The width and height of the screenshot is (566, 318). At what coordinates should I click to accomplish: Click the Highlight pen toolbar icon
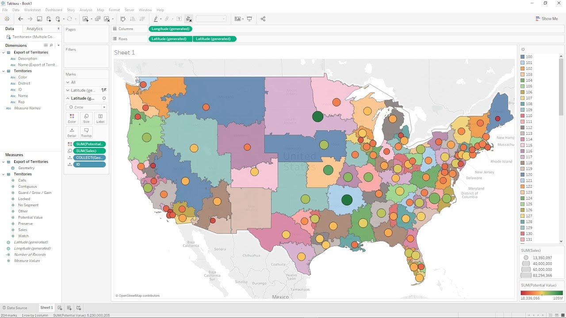tap(156, 19)
